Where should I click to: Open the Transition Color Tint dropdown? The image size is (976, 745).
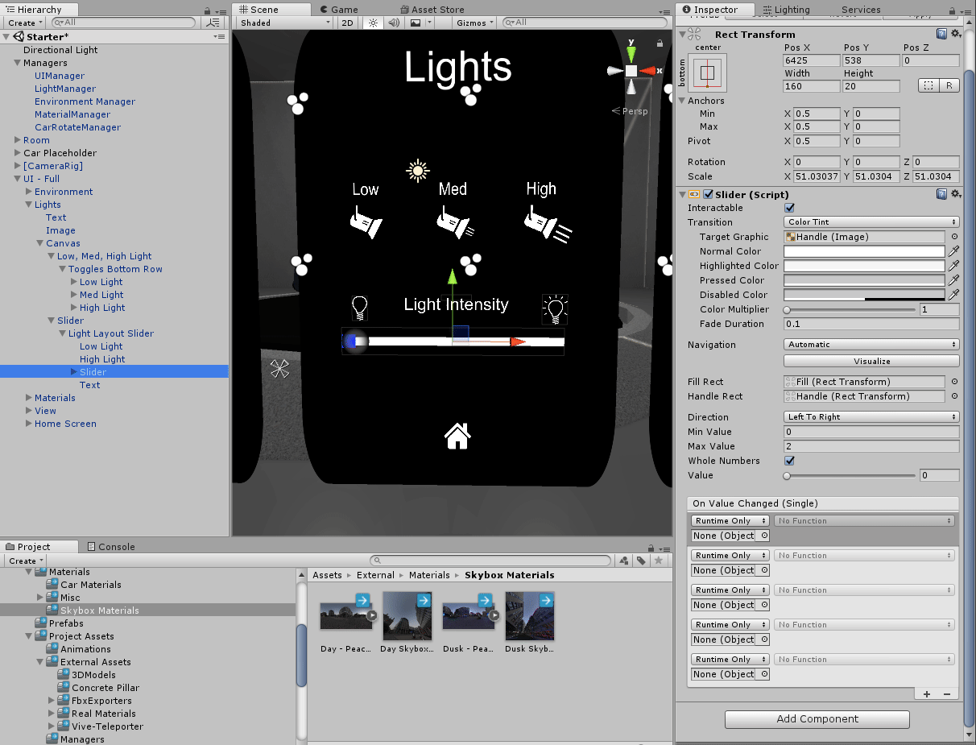[871, 222]
